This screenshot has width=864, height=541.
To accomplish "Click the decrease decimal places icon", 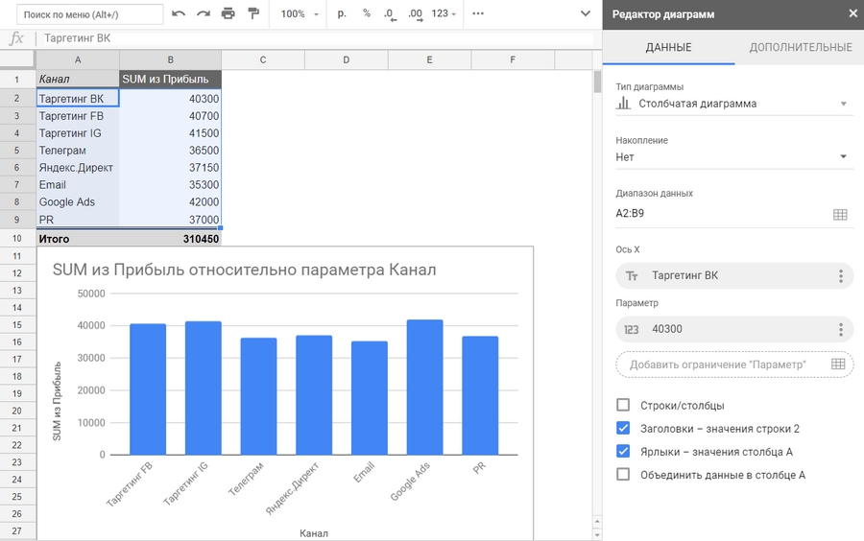I will point(389,14).
